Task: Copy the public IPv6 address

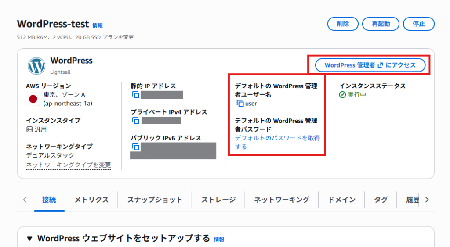Action: tap(136, 147)
